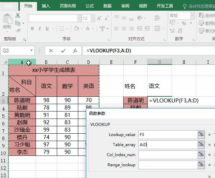Click the fill color bucket icon

click(76, 29)
